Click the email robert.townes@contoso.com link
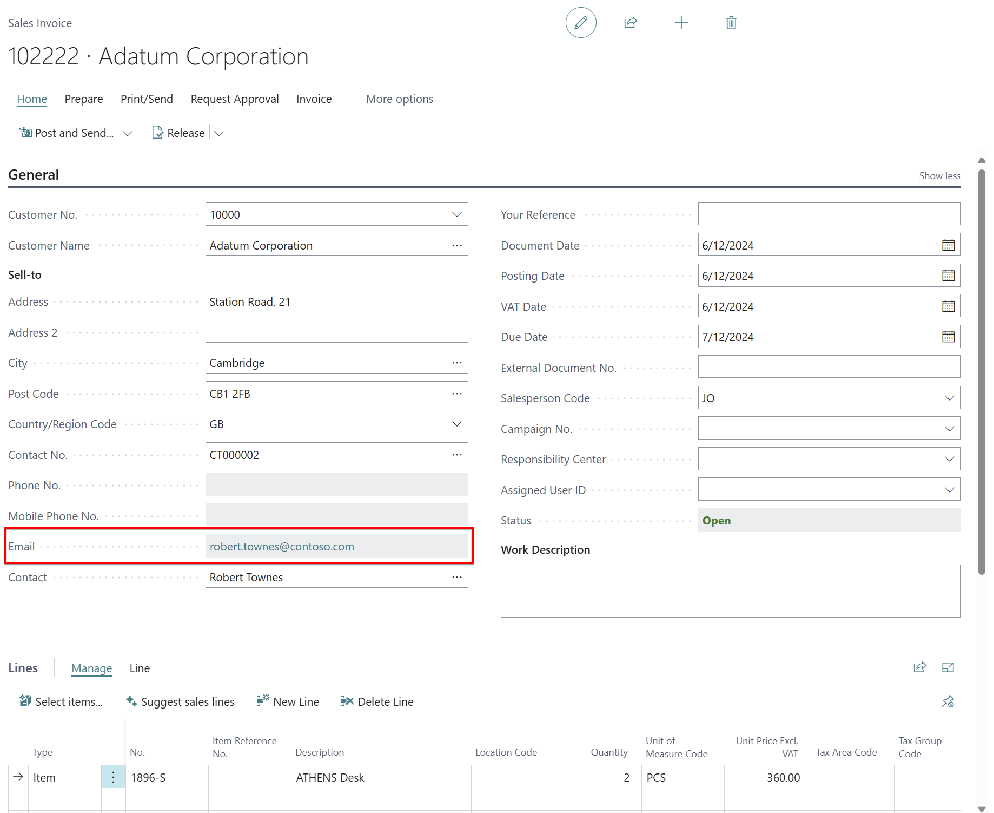This screenshot has height=813, width=994. [282, 546]
